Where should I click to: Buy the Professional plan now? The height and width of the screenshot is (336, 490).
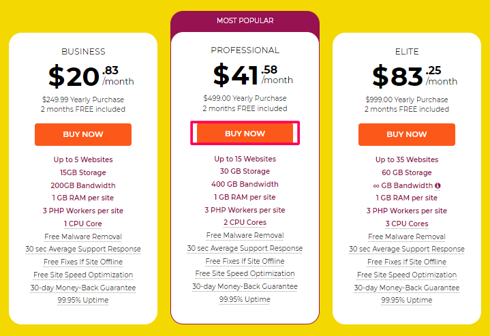tap(245, 134)
